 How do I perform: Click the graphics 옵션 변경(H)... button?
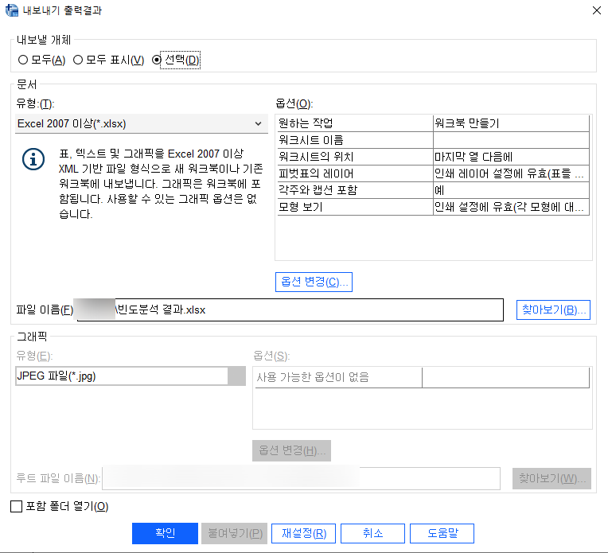click(x=291, y=450)
